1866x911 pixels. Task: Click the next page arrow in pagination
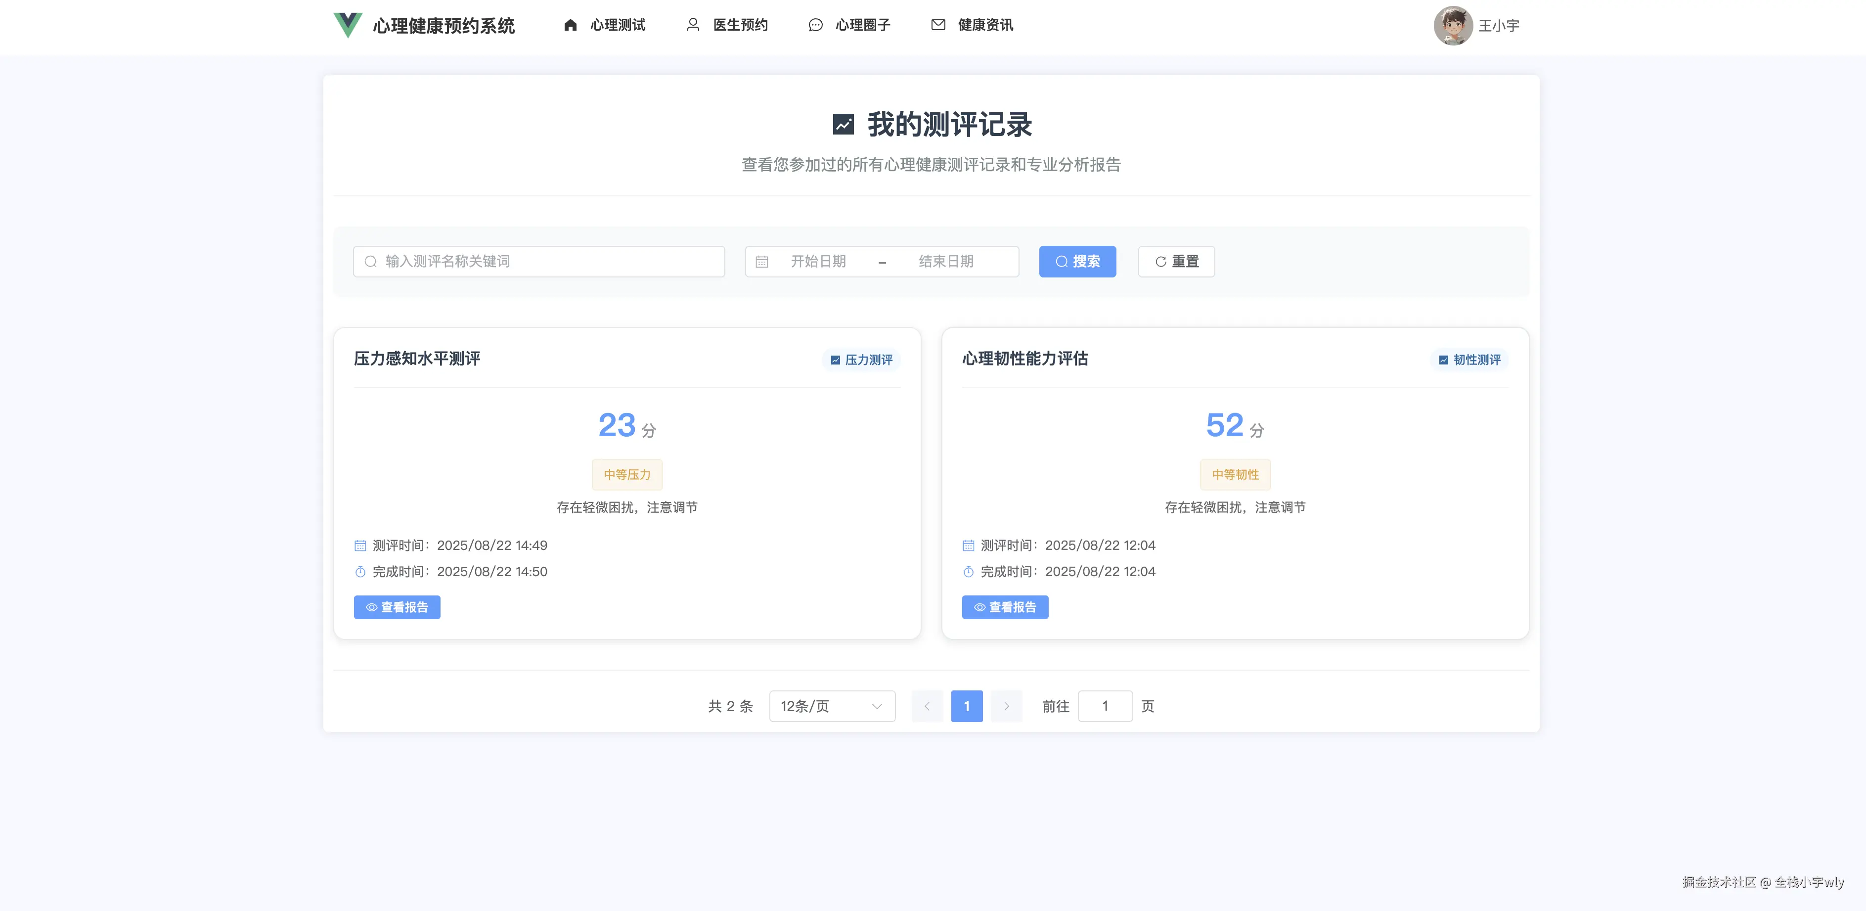tap(1006, 706)
